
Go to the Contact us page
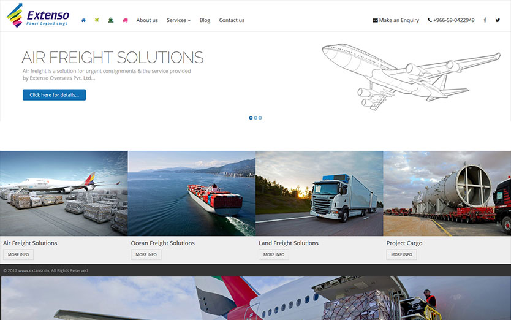coord(232,20)
